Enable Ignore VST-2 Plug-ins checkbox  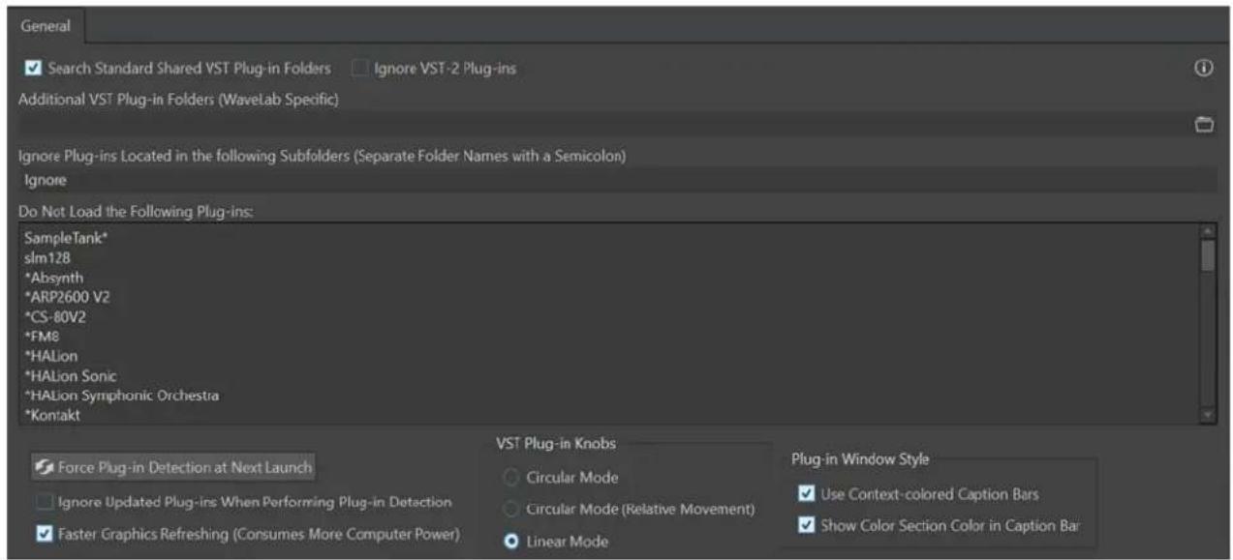(x=360, y=69)
